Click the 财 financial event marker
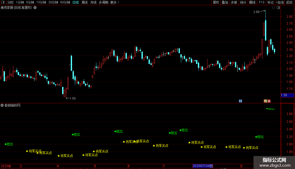 pyautogui.click(x=240, y=101)
